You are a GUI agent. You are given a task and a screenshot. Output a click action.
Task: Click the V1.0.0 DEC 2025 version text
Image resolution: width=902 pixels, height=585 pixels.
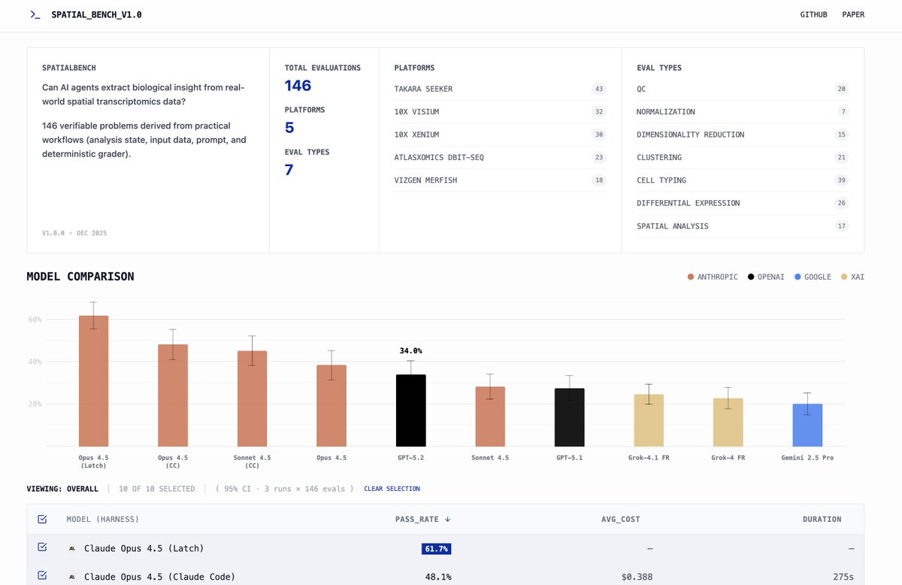pos(74,233)
